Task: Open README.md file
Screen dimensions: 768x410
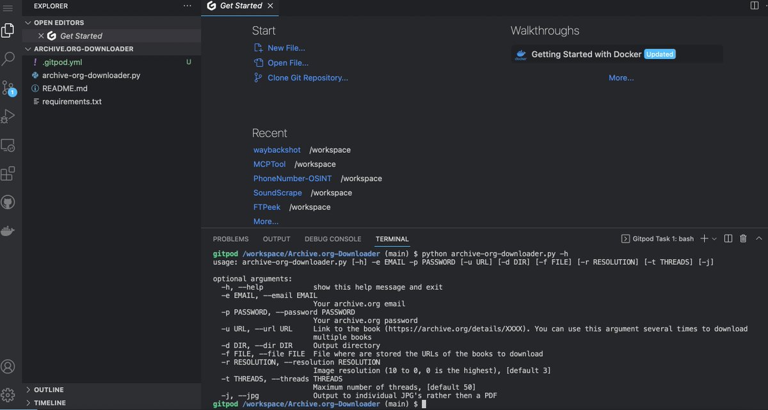Action: [111, 88]
